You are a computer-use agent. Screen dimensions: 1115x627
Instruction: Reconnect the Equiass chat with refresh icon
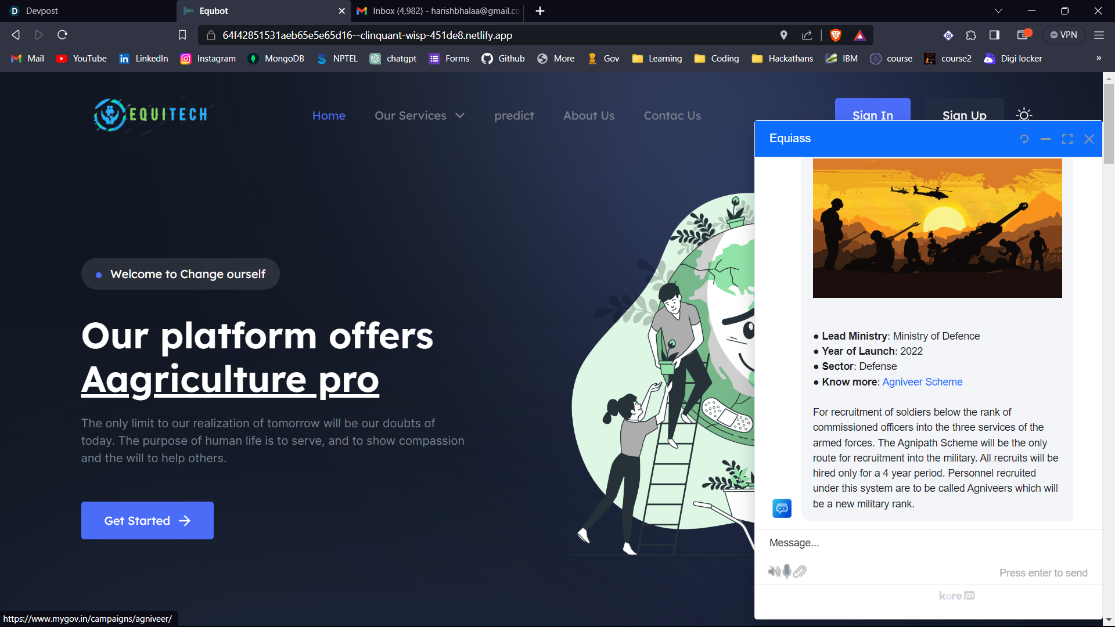(1024, 139)
